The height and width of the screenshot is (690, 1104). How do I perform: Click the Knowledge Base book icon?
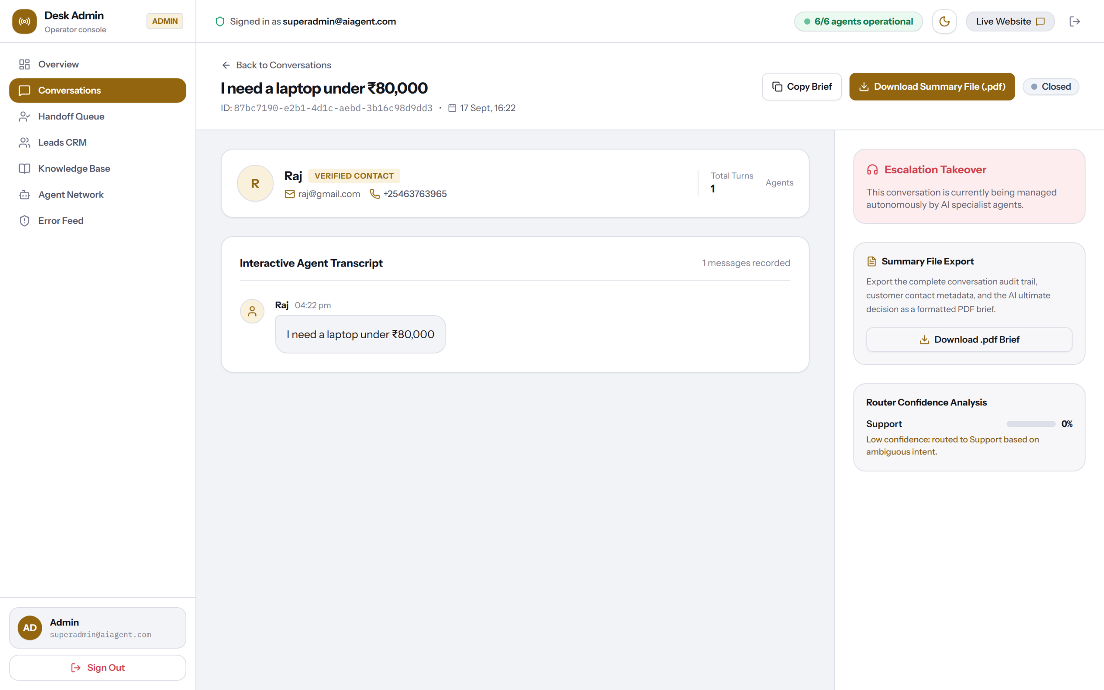pyautogui.click(x=25, y=168)
